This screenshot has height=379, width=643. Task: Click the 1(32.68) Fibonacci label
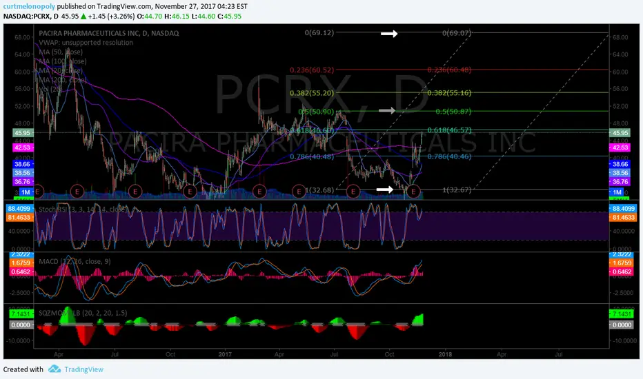320,190
